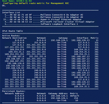The image size is (109, 104).
Task: Click persistent route metric 'Default'
Action: tap(75, 96)
